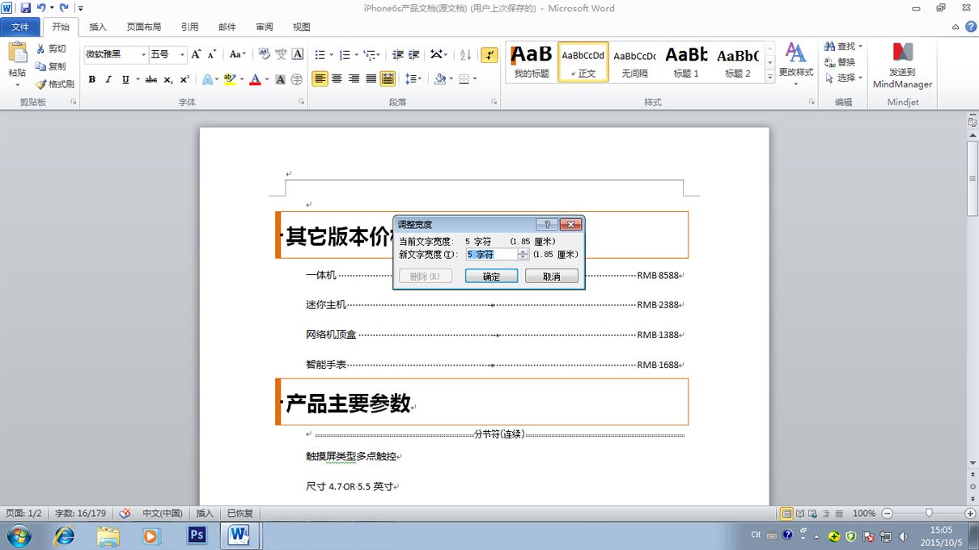Switch to the Review (审阅) tab

[265, 27]
